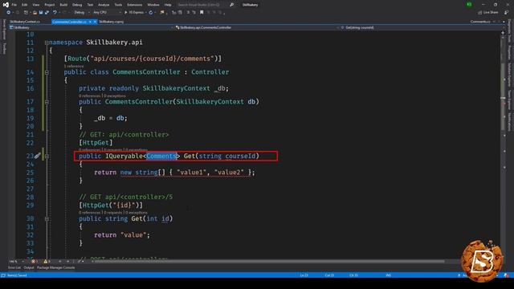The image size is (514, 289).
Task: Click the Undo toolbar icon
Action: [55, 13]
